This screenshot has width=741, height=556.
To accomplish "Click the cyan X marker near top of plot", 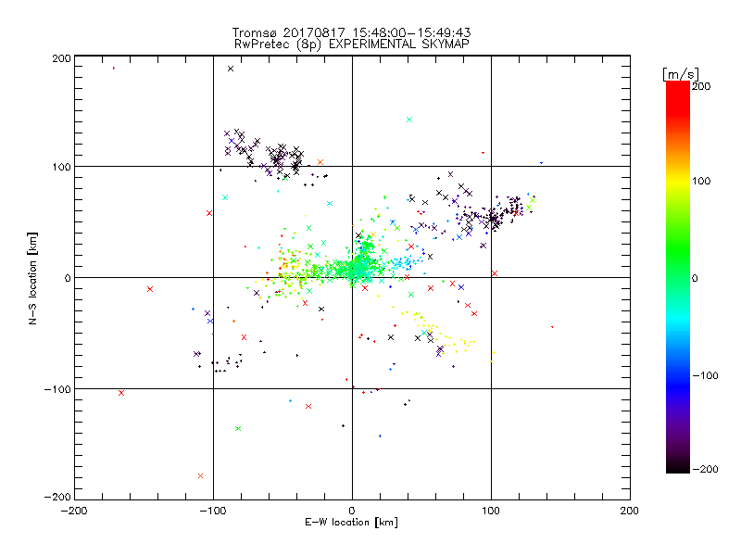I will click(x=409, y=120).
